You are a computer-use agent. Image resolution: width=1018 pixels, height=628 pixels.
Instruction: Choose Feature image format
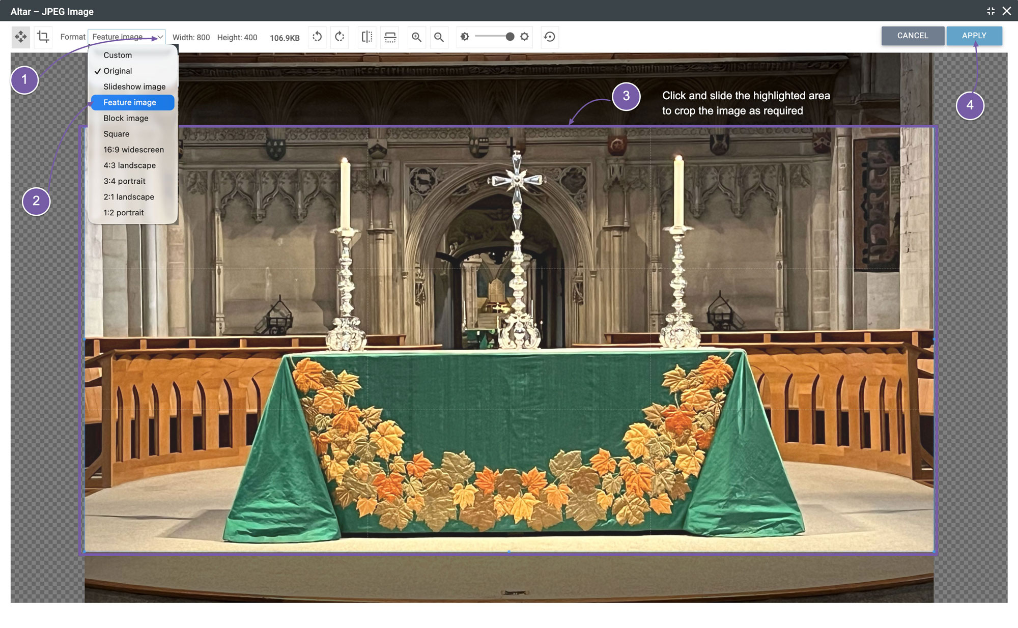point(133,102)
